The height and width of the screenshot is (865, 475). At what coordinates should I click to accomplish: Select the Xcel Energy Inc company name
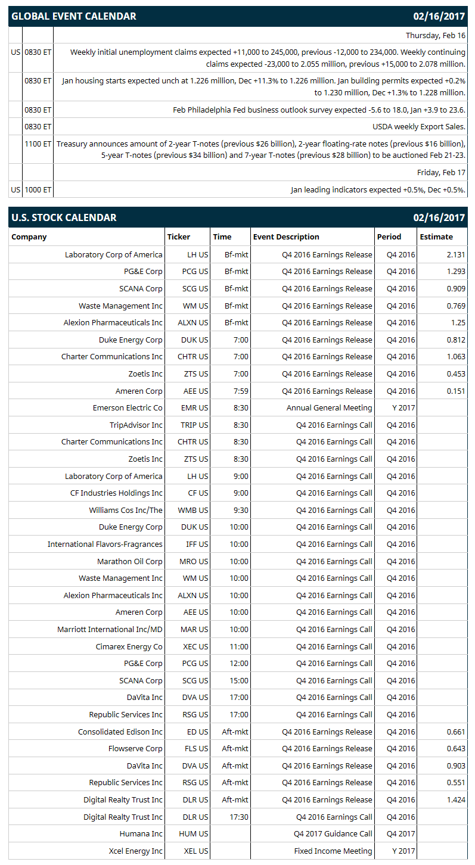pyautogui.click(x=135, y=851)
